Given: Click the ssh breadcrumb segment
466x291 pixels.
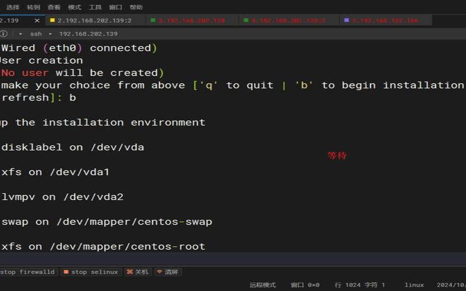Looking at the screenshot, I should (x=36, y=34).
